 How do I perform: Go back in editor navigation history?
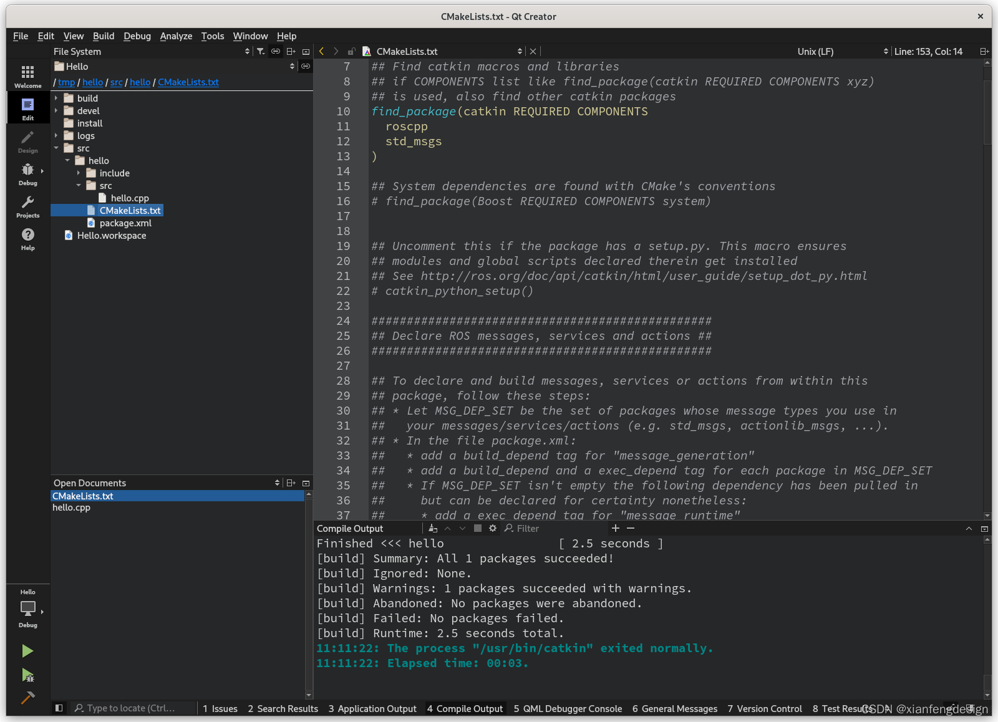322,51
